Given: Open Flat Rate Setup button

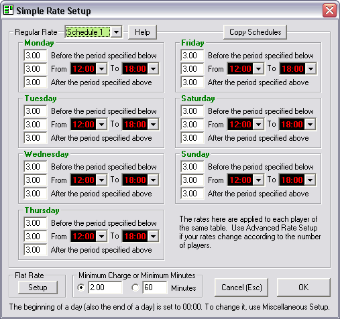Looking at the screenshot, I should pyautogui.click(x=38, y=288).
